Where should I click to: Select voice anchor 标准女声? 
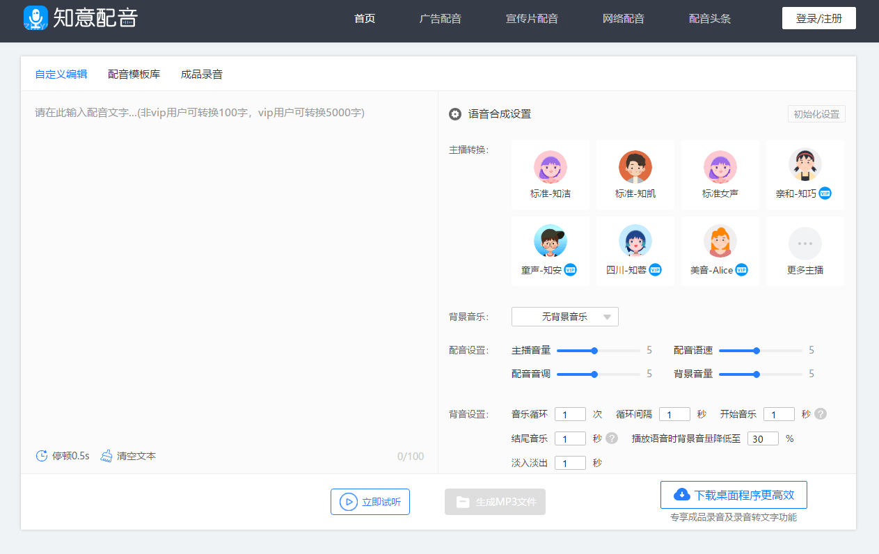[x=720, y=174]
